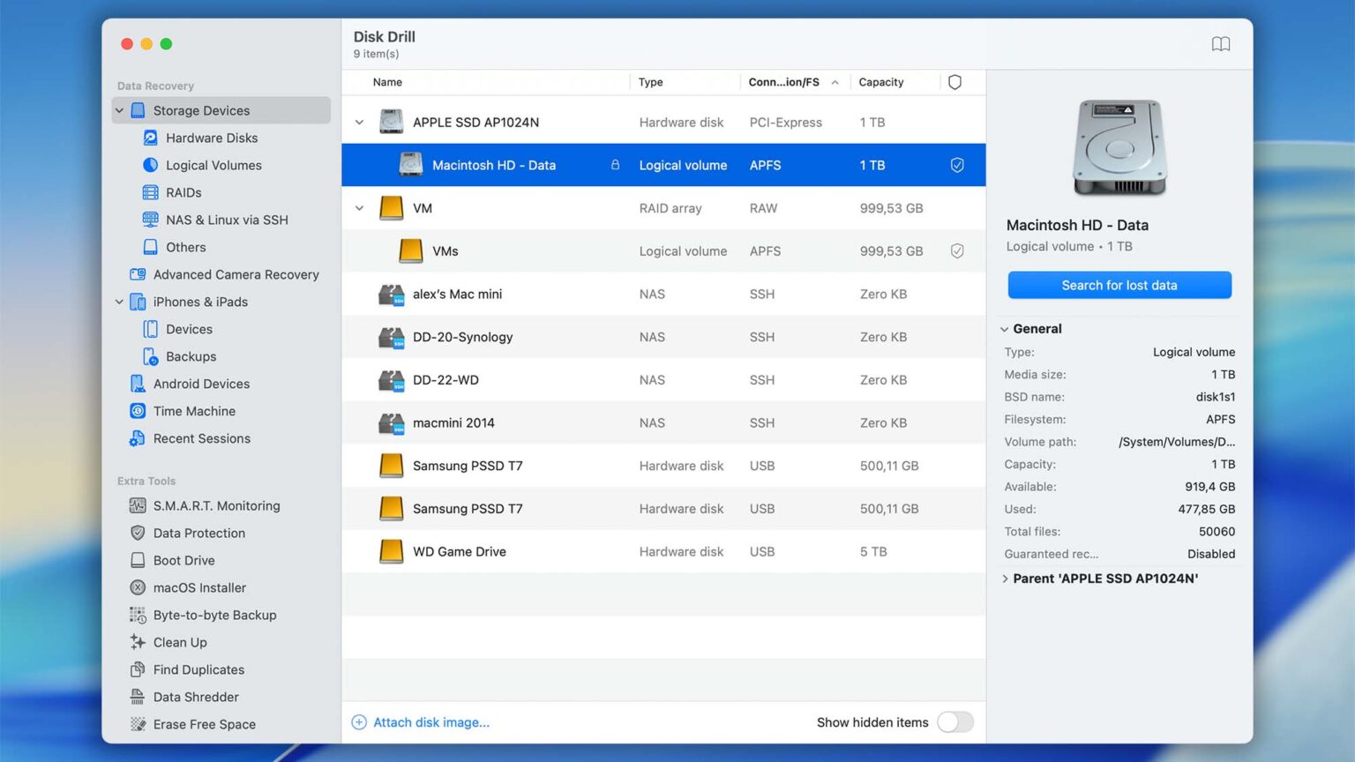The height and width of the screenshot is (762, 1355).
Task: Open Recent Sessions in the sidebar
Action: pos(202,438)
